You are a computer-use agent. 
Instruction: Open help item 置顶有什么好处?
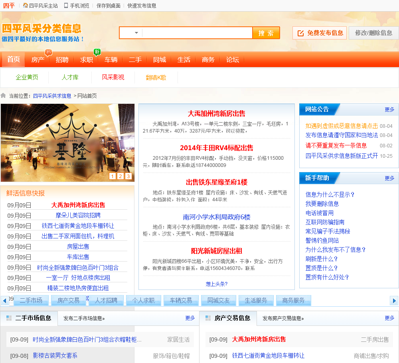(327, 277)
